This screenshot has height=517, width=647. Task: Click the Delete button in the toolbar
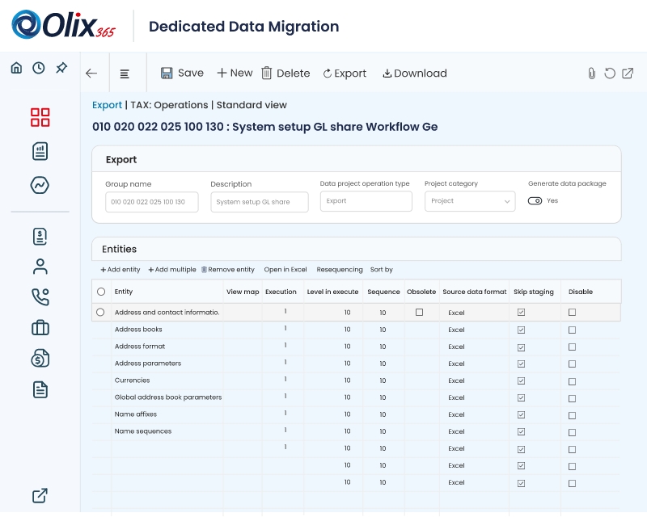[285, 73]
